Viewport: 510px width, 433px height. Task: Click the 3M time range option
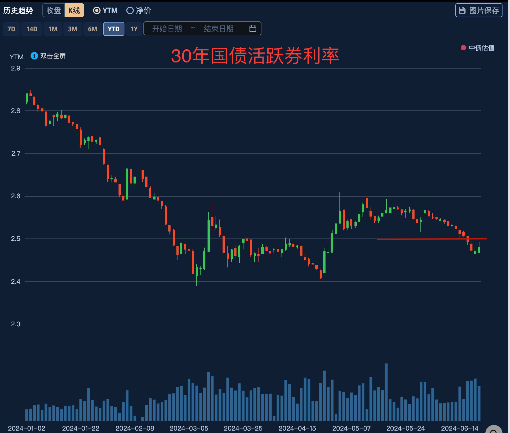coord(72,29)
